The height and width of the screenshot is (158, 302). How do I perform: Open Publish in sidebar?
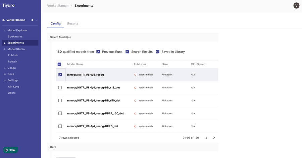(x=13, y=55)
